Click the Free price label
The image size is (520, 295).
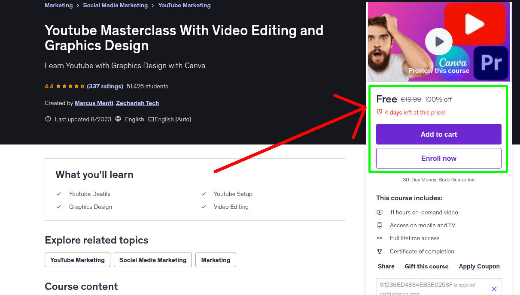[386, 99]
